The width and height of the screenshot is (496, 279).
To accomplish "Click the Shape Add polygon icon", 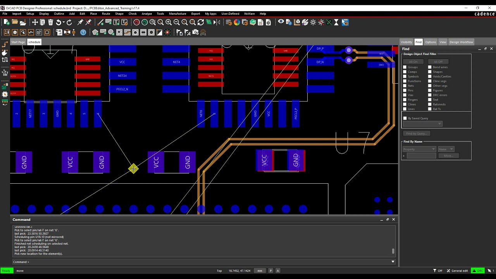I will point(95,32).
